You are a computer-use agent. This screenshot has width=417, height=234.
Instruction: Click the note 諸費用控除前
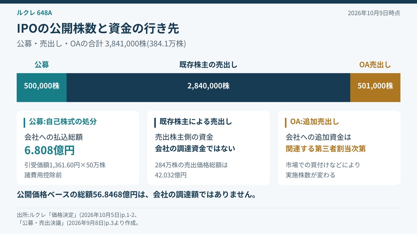tap(43, 175)
